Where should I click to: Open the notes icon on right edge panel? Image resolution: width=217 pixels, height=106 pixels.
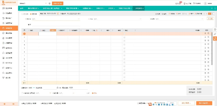(215, 30)
